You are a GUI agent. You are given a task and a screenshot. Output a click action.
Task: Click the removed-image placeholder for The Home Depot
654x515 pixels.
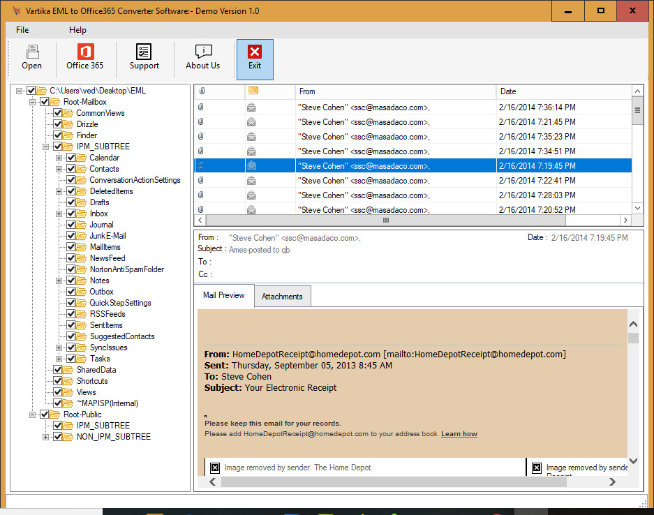pyautogui.click(x=215, y=468)
